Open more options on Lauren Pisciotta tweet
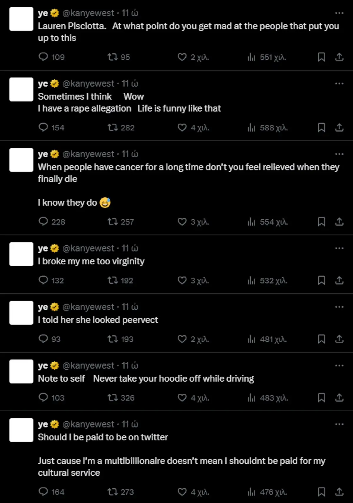Screen dimensions: 353x503 point(339,13)
